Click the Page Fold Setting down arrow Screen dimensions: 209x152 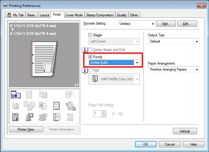104,115
